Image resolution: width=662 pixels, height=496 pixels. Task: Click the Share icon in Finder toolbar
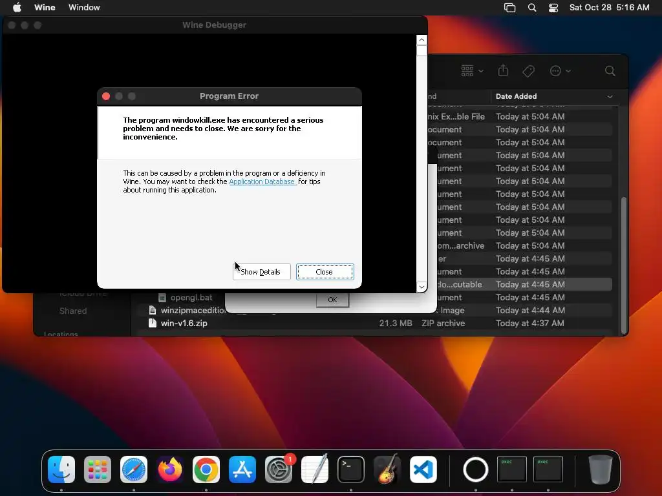[x=503, y=70]
